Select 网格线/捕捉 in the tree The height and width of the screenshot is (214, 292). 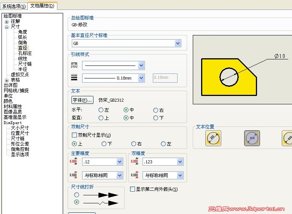point(16,91)
